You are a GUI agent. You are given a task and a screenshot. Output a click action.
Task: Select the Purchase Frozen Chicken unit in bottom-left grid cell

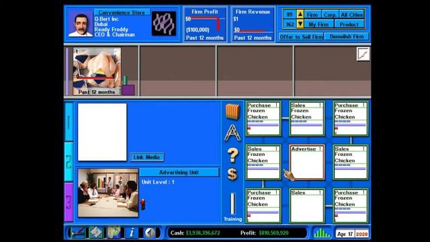263,206
